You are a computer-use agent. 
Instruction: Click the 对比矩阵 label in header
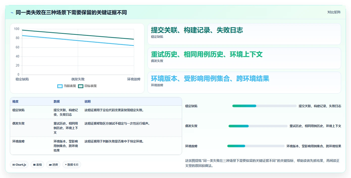coord(334,12)
